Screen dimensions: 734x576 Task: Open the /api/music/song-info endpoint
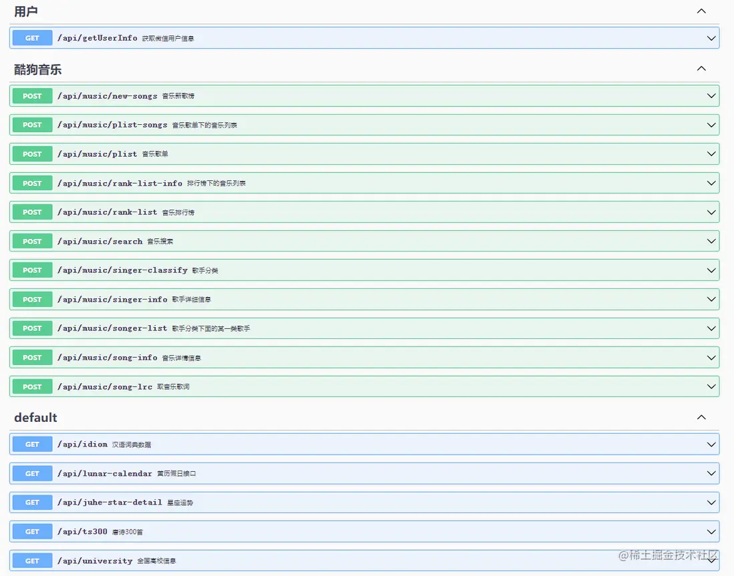click(x=711, y=357)
